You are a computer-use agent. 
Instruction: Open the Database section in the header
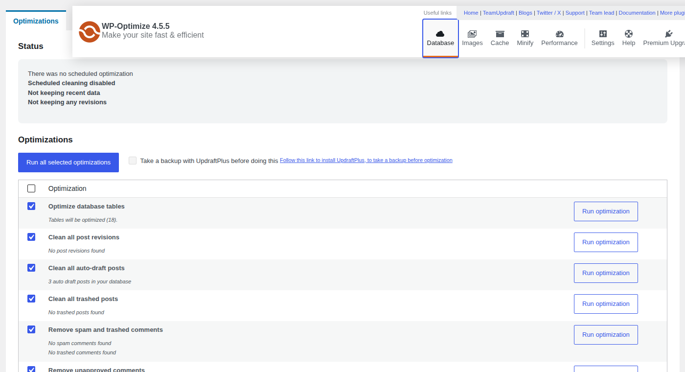click(x=440, y=38)
